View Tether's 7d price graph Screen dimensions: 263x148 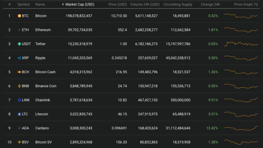(x=241, y=44)
